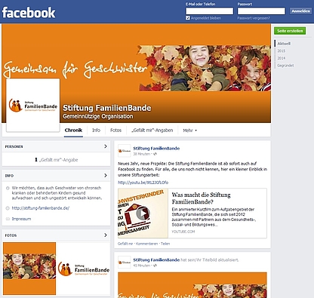The height and width of the screenshot is (298, 314).
Task: Expand the Info section chevron
Action: point(106,176)
